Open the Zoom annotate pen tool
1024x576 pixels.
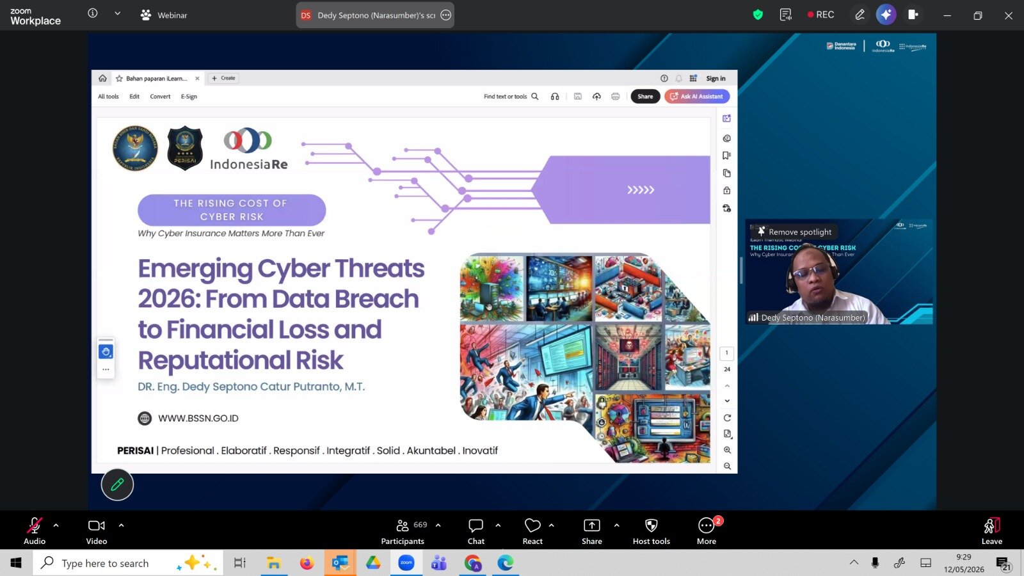pos(860,15)
